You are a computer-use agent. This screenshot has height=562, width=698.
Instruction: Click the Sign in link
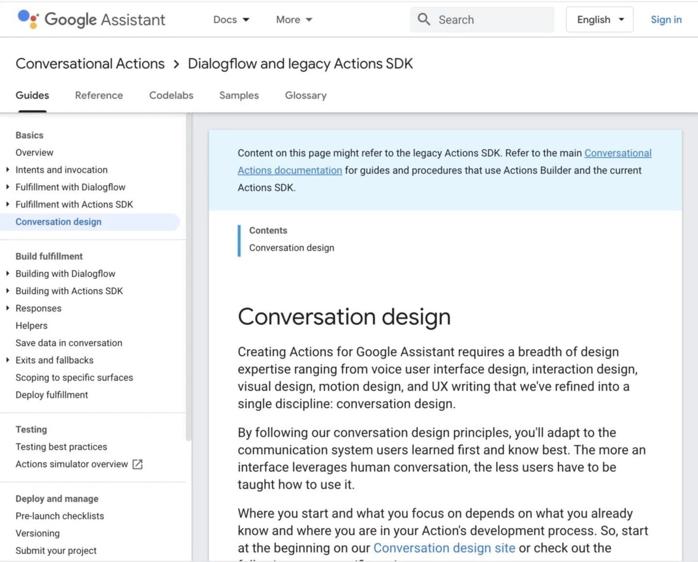pos(666,19)
